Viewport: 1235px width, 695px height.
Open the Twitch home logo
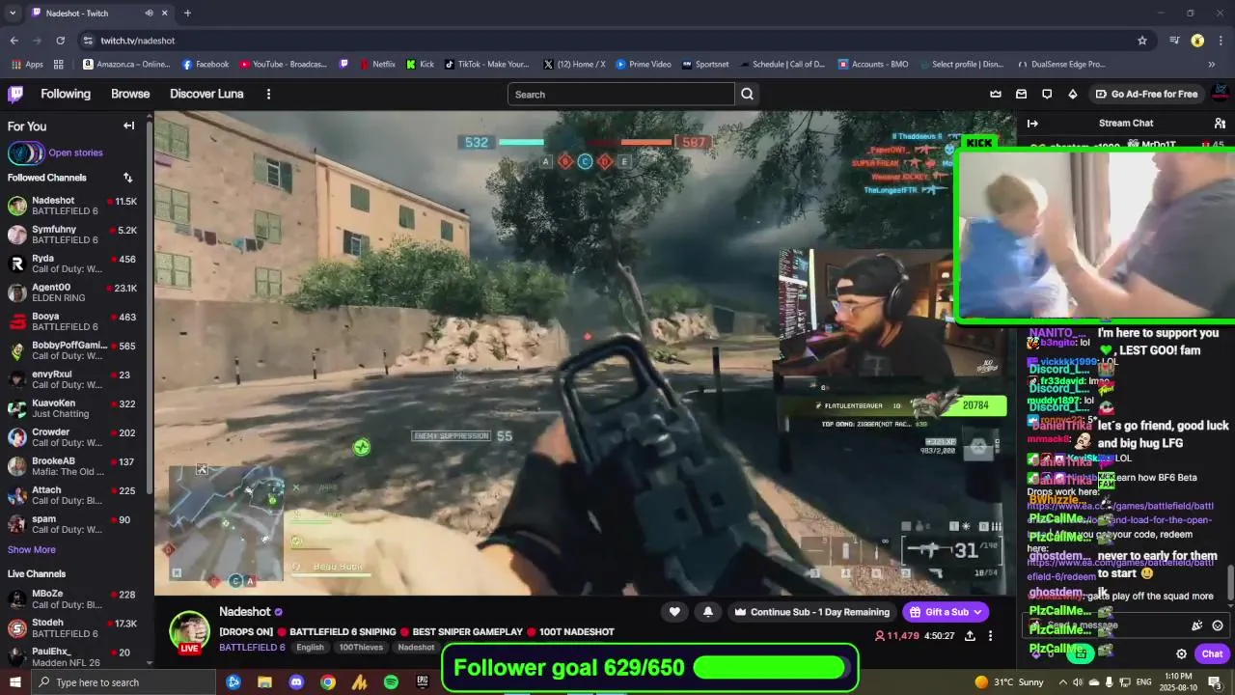(x=15, y=94)
